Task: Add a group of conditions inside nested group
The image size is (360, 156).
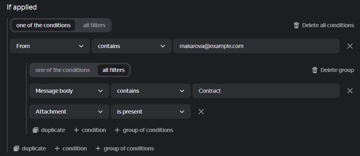Action: (x=144, y=130)
